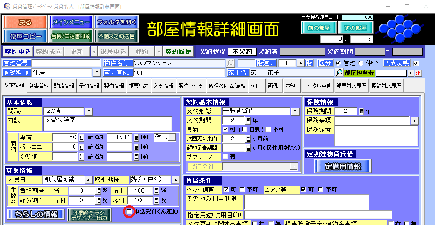Image resolution: width=436 pixels, height=225 pixels.
Task: Open calculator icon for 専有 area field
Action: tap(82, 137)
